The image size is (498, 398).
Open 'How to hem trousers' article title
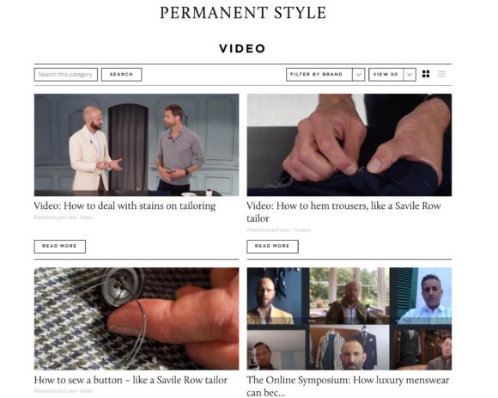(343, 212)
